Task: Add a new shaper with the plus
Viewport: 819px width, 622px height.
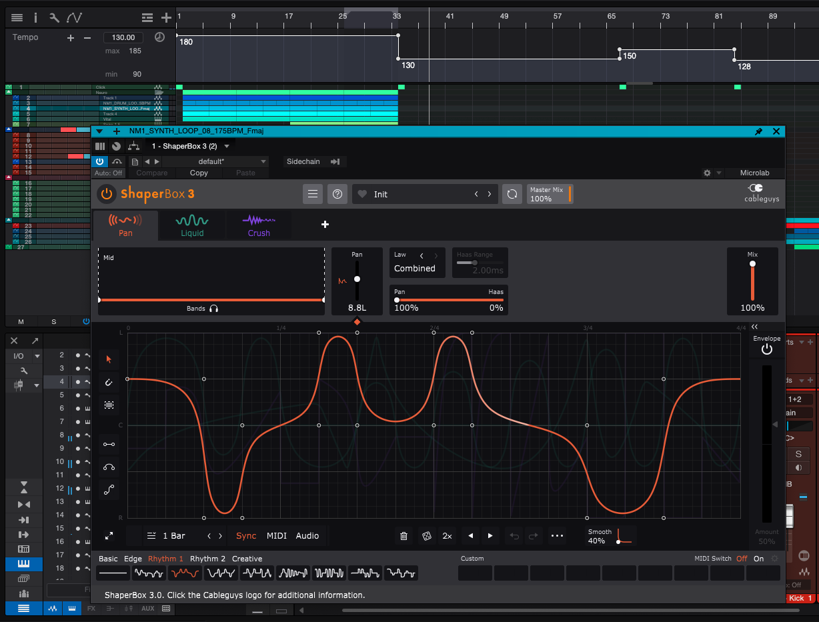Action: click(x=325, y=224)
